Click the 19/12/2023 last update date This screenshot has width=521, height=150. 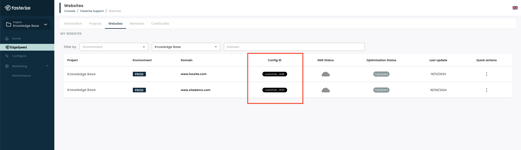[x=438, y=74]
